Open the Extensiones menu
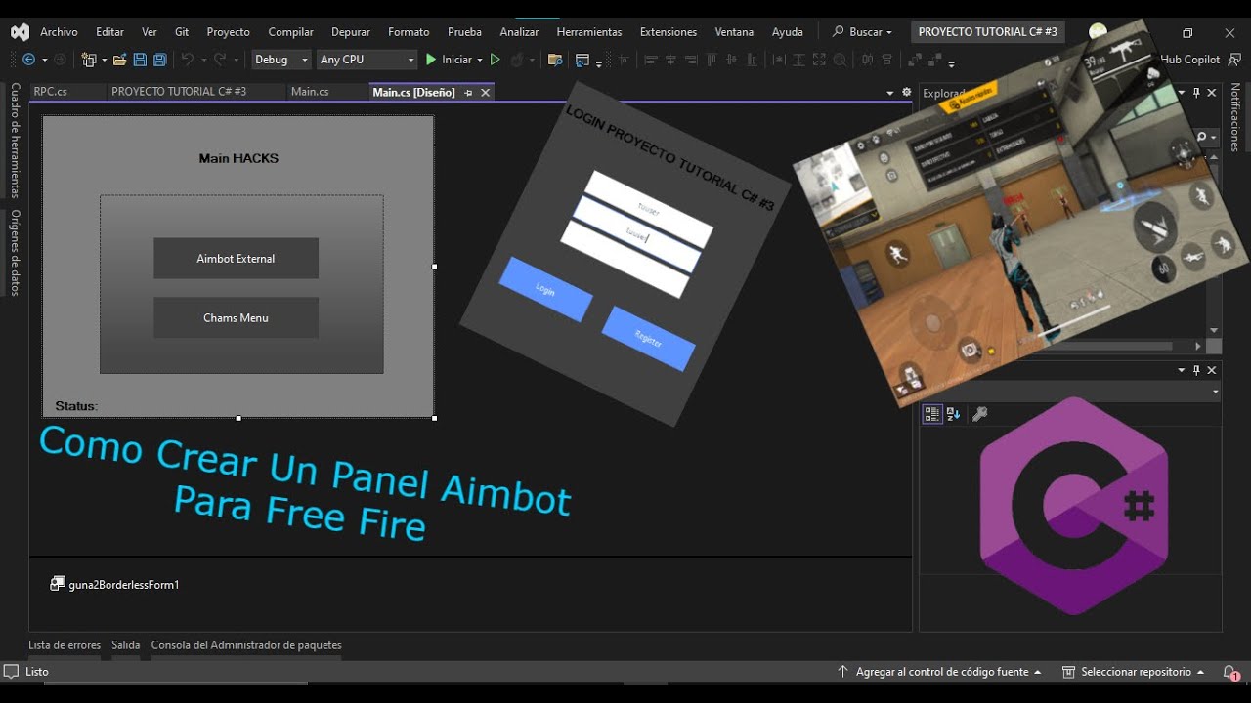The width and height of the screenshot is (1251, 703). tap(669, 32)
